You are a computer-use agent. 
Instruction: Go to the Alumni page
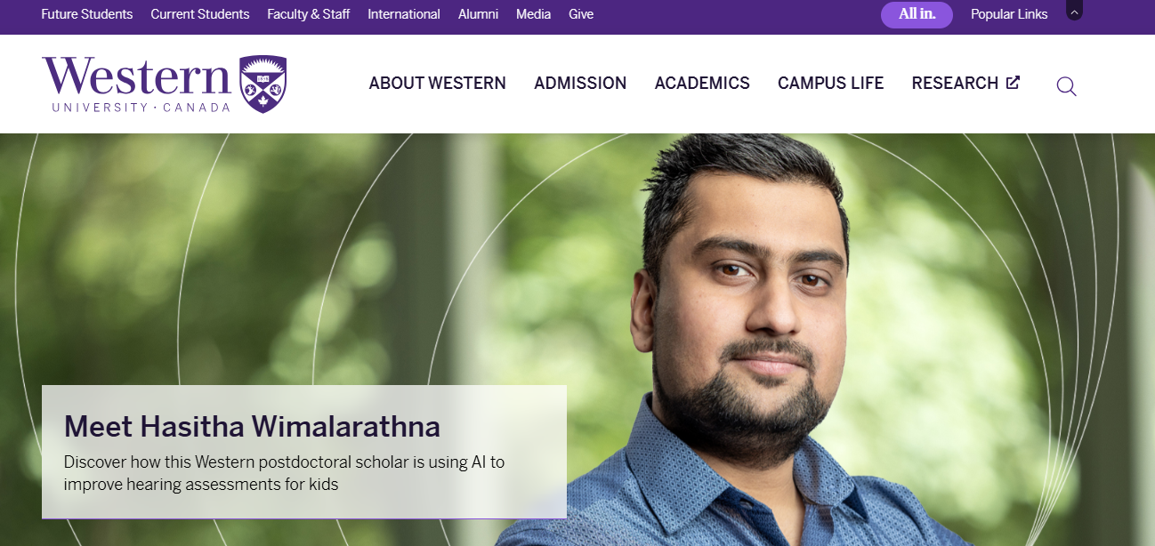click(478, 14)
